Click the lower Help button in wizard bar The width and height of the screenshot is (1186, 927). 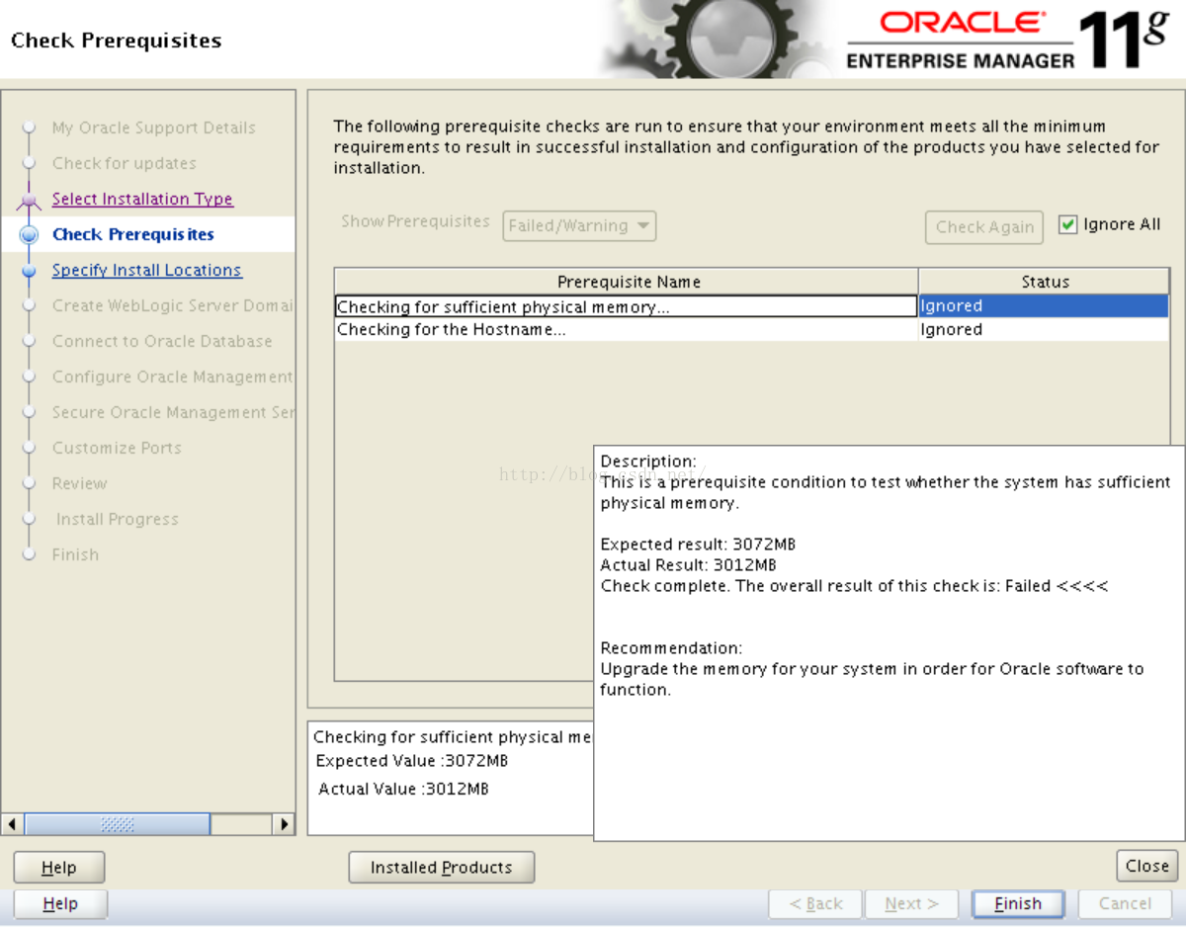(x=59, y=903)
